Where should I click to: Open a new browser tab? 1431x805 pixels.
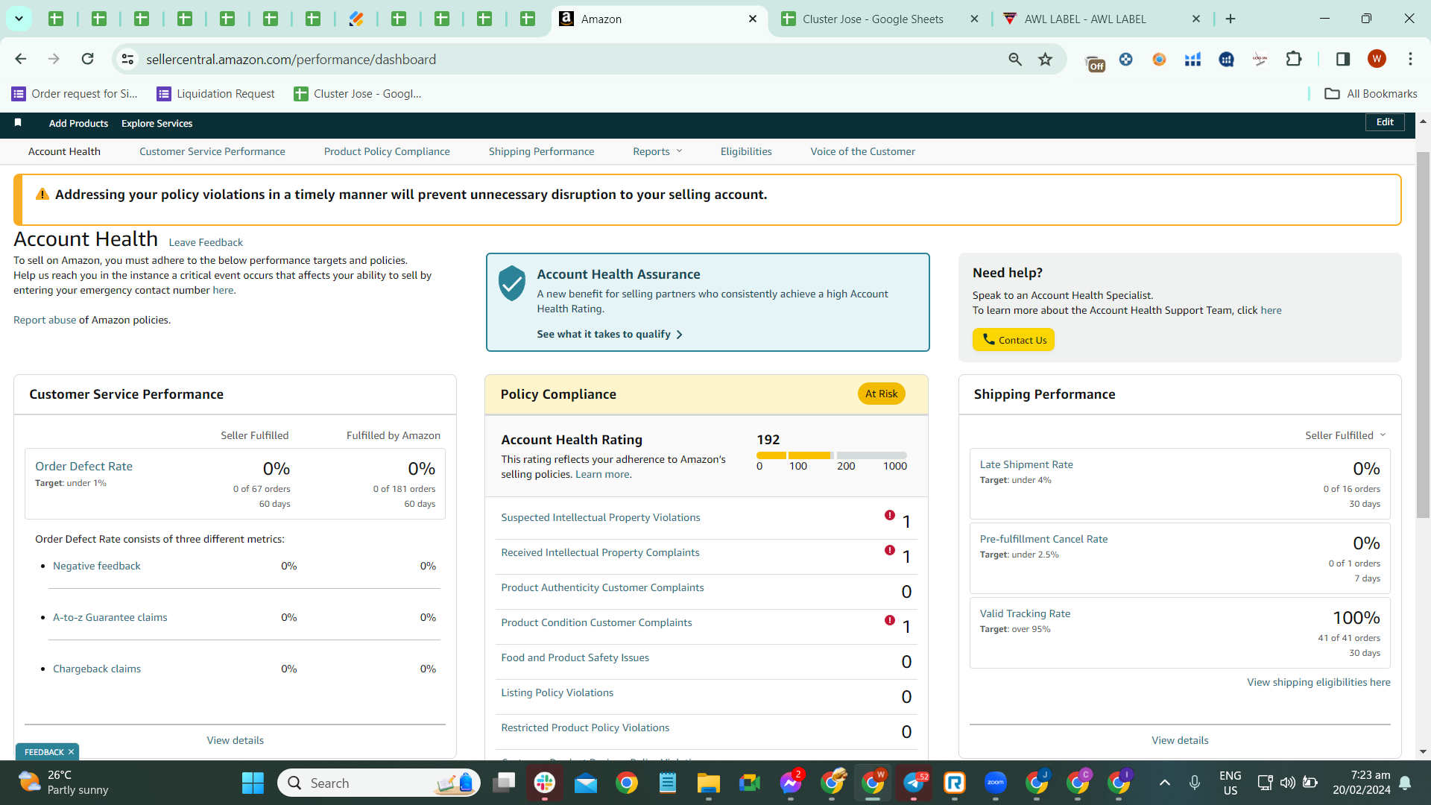[1231, 19]
